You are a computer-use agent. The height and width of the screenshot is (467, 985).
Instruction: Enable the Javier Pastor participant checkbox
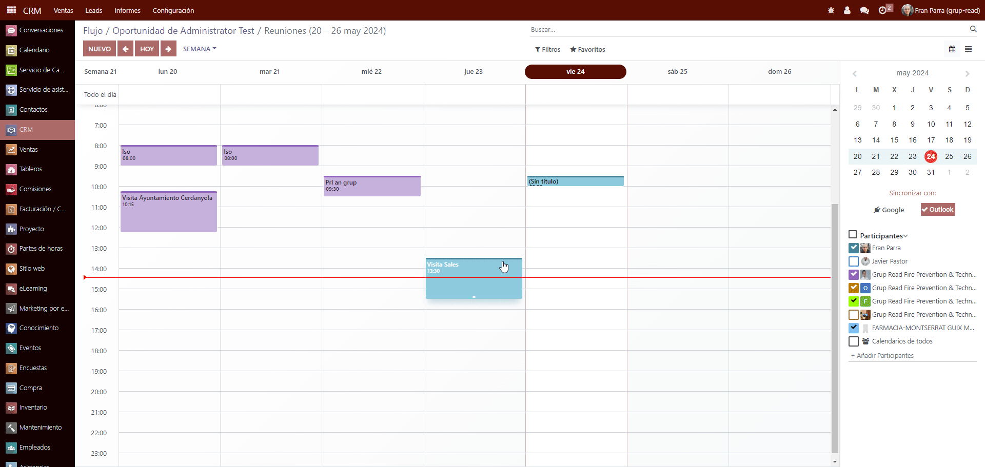[x=854, y=261]
